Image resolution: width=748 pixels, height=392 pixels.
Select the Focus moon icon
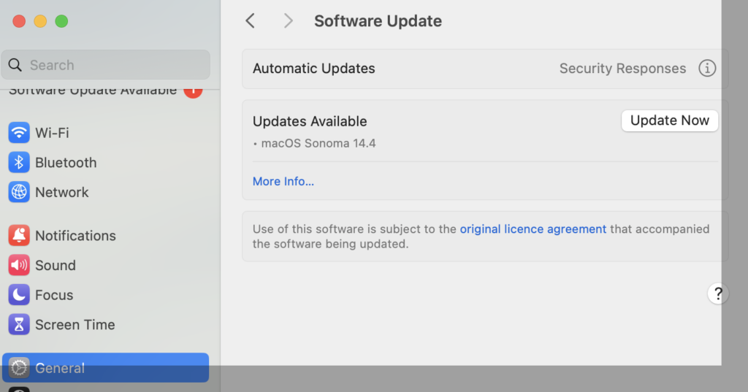(x=19, y=295)
